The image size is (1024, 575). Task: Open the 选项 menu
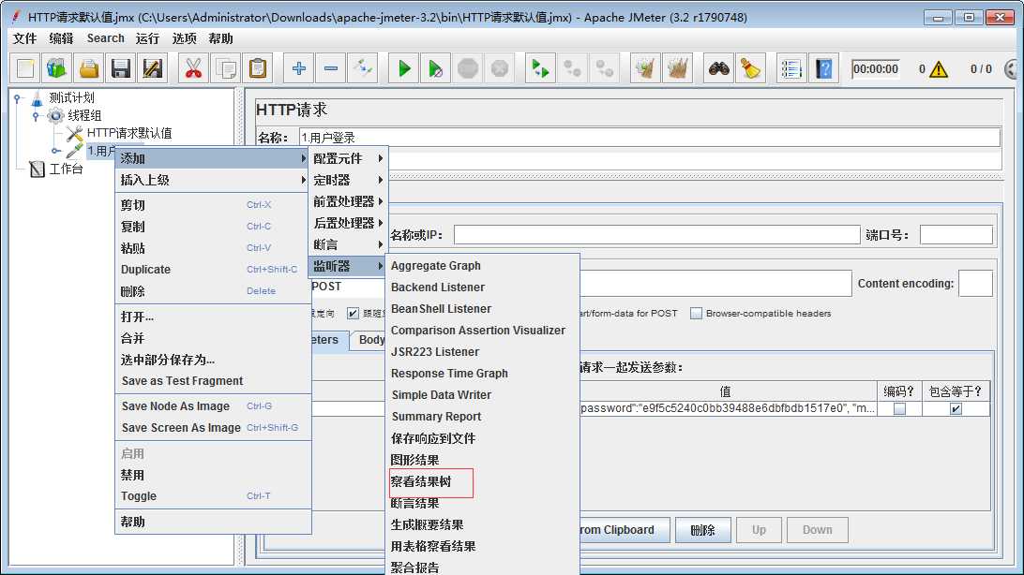(184, 38)
